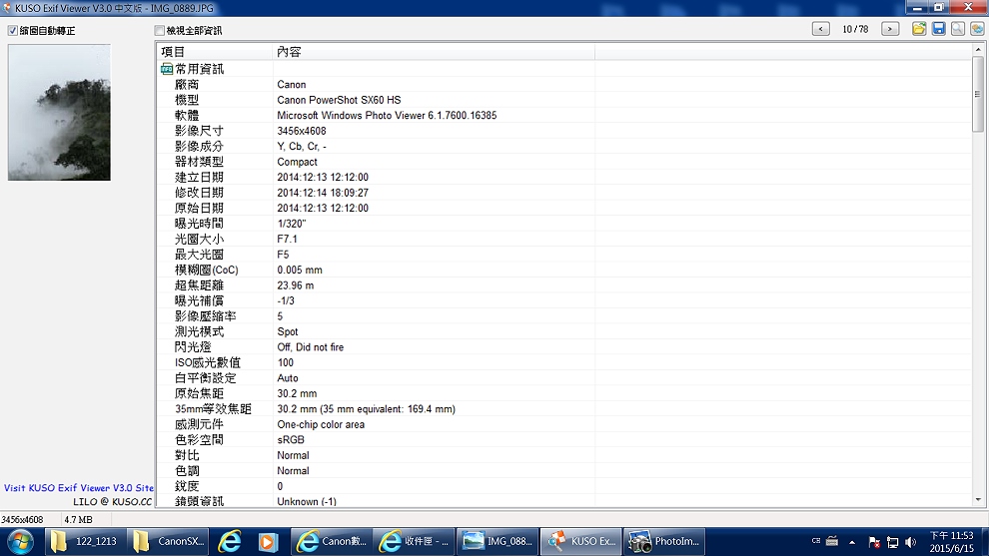The height and width of the screenshot is (556, 989).
Task: Open the network tray icon
Action: tap(892, 542)
